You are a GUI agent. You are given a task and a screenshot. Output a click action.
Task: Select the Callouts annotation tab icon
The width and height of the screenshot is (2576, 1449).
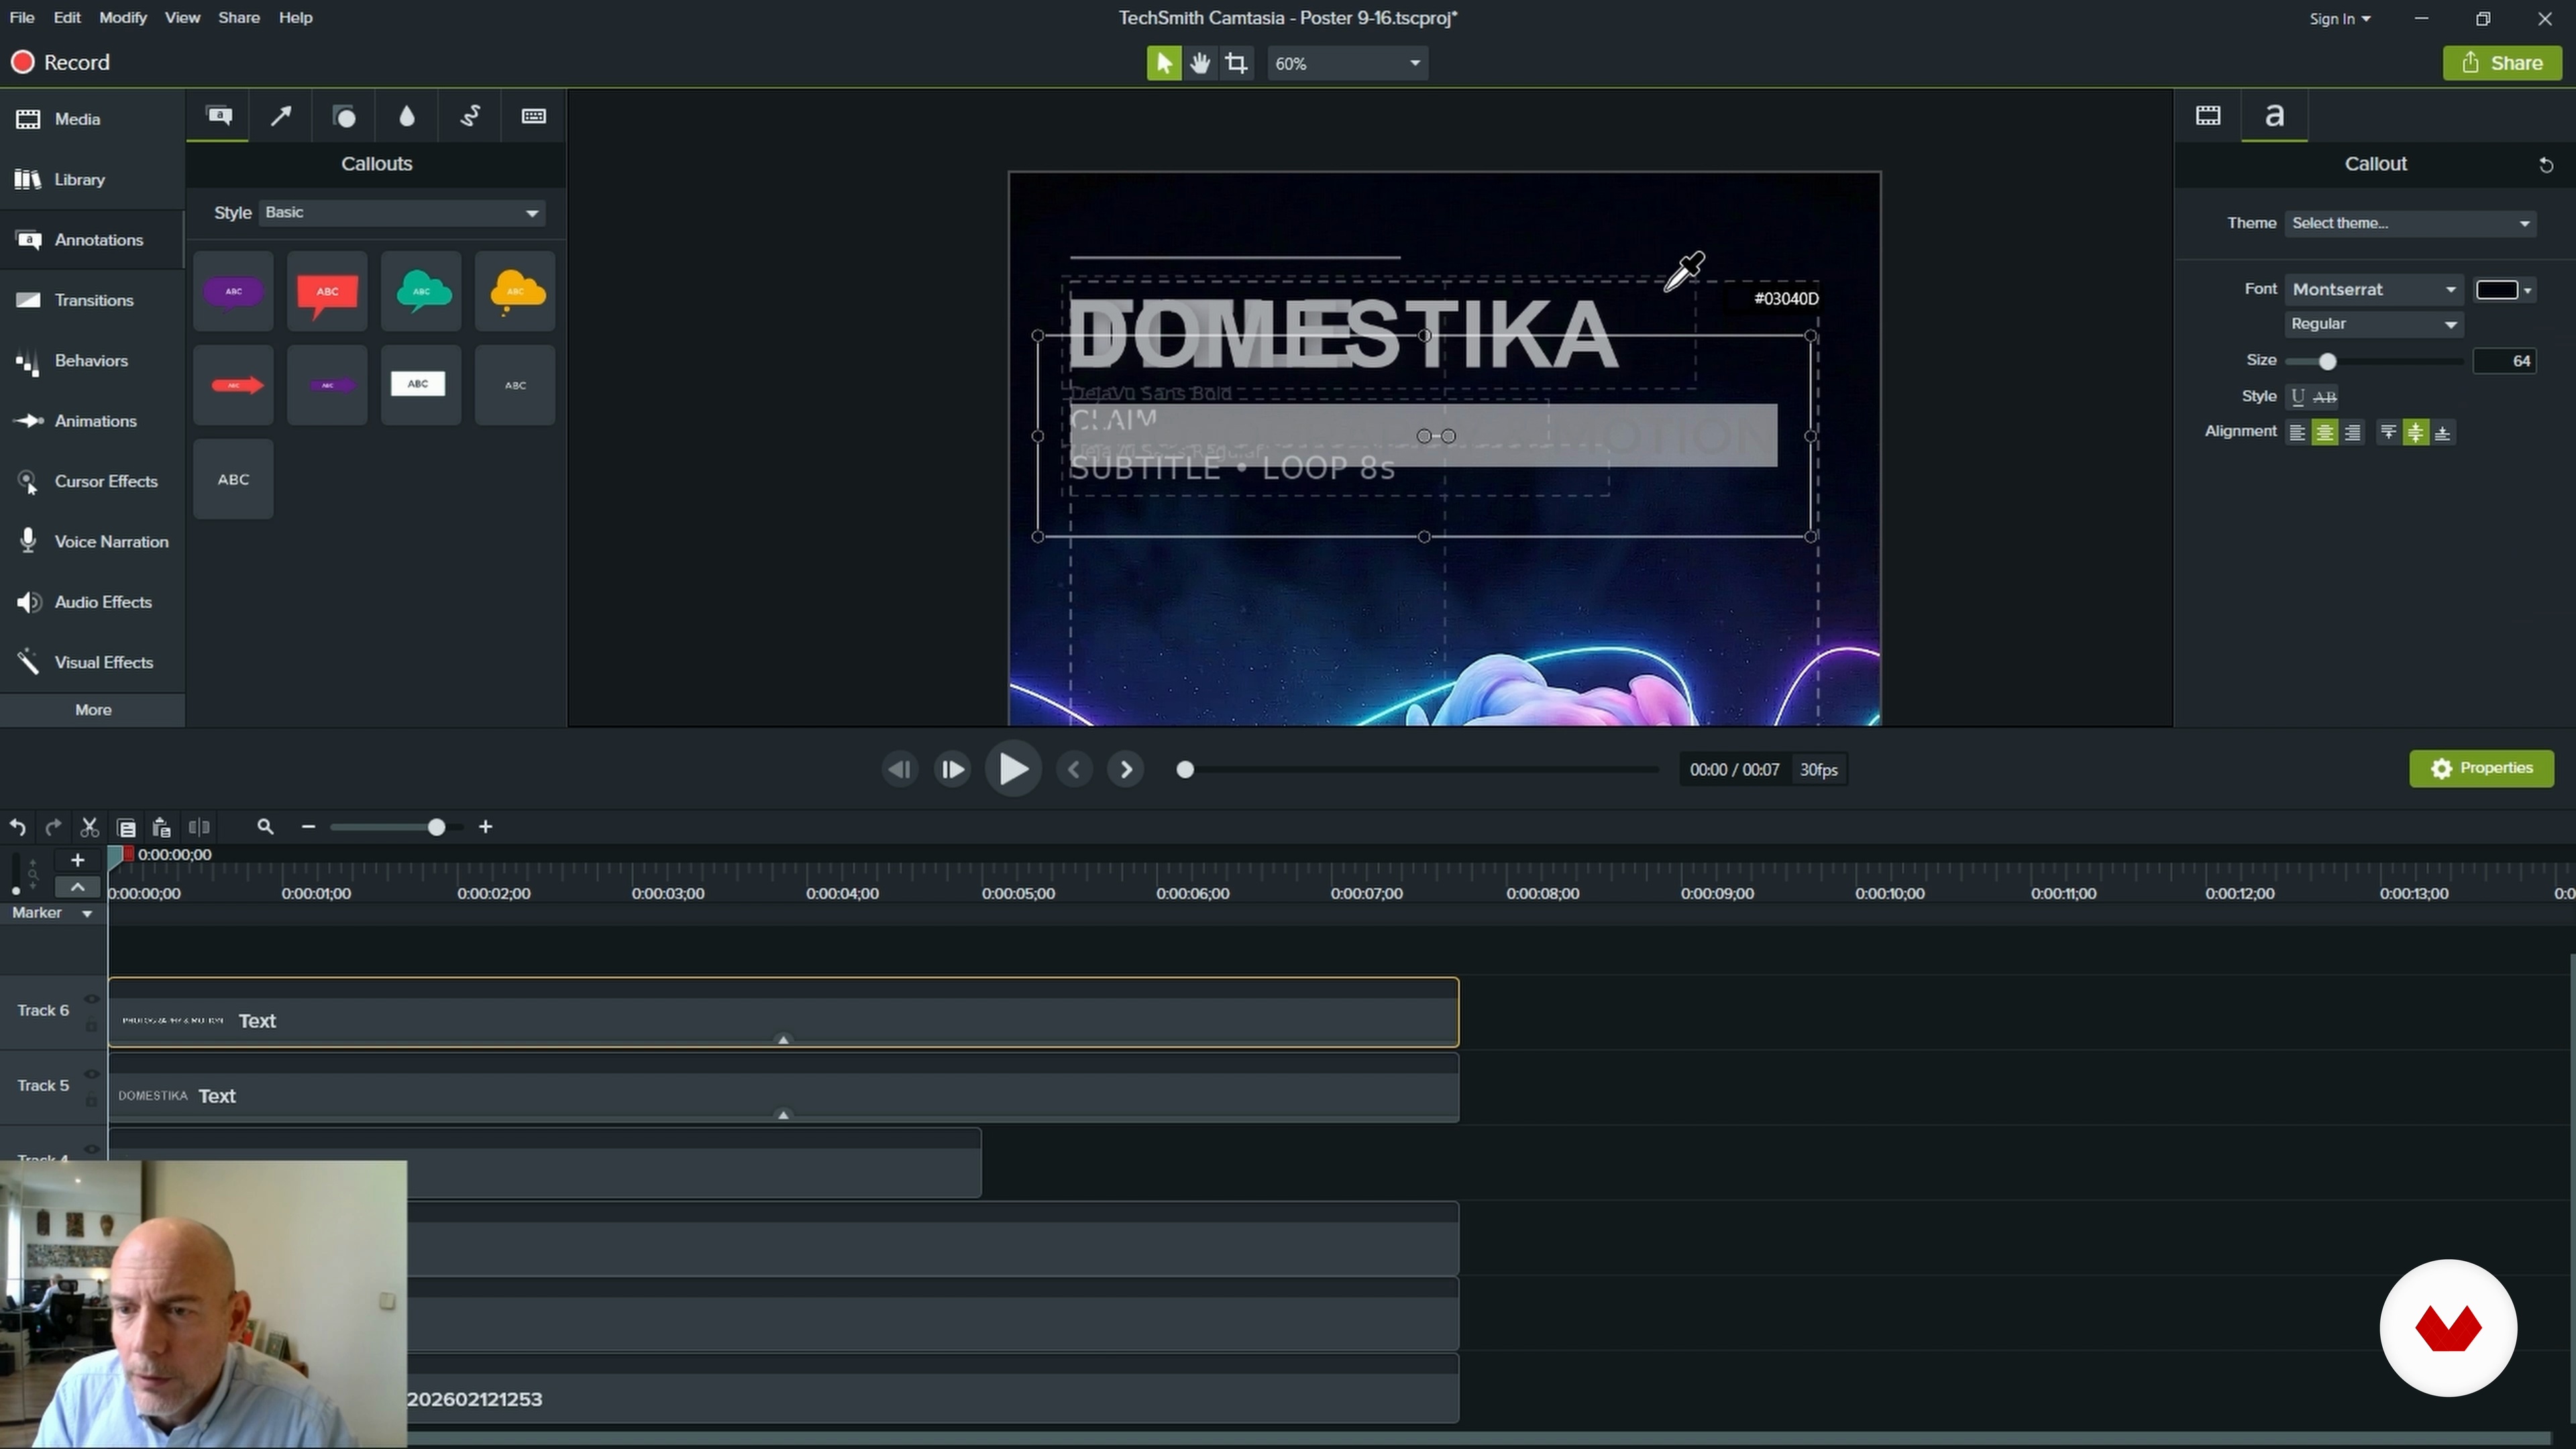coord(219,116)
